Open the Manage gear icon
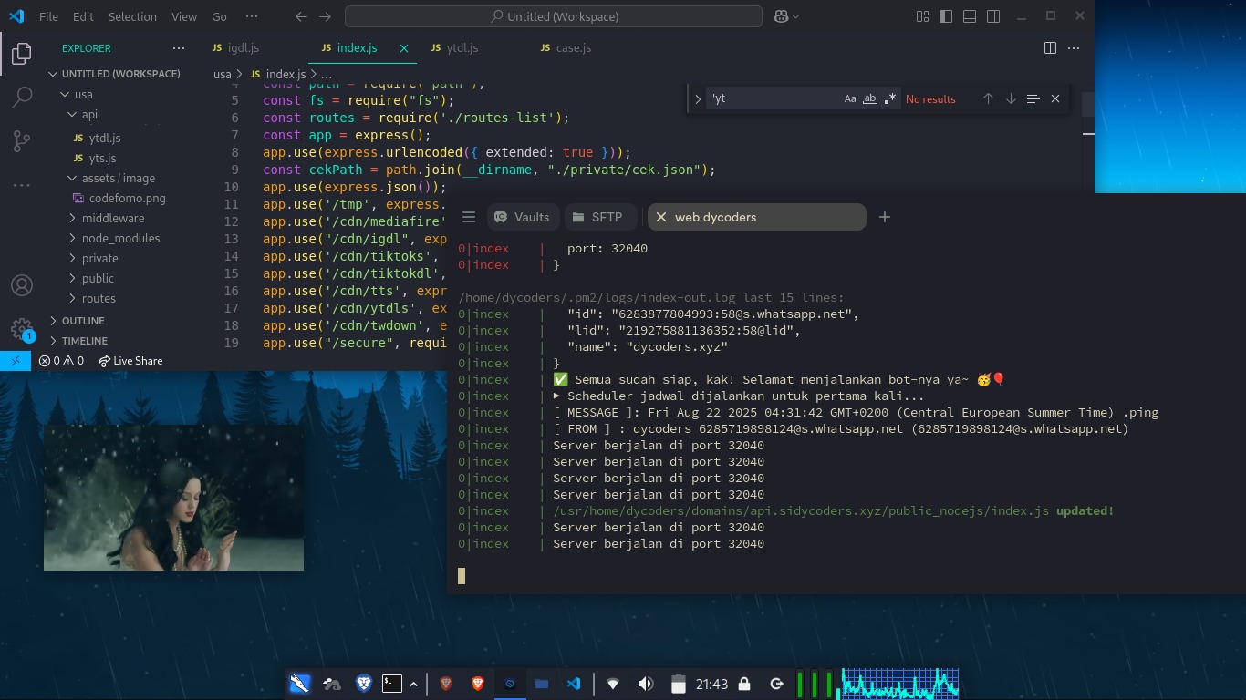Viewport: 1246px width, 700px height. [22, 329]
